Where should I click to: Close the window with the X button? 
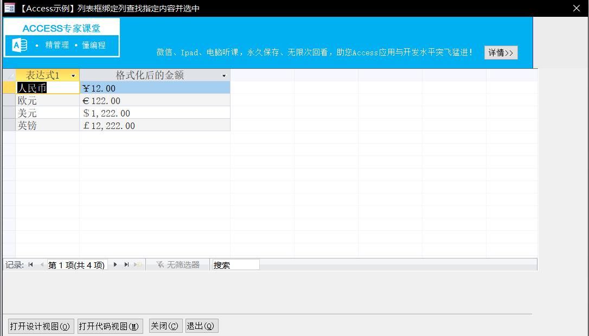[x=576, y=8]
